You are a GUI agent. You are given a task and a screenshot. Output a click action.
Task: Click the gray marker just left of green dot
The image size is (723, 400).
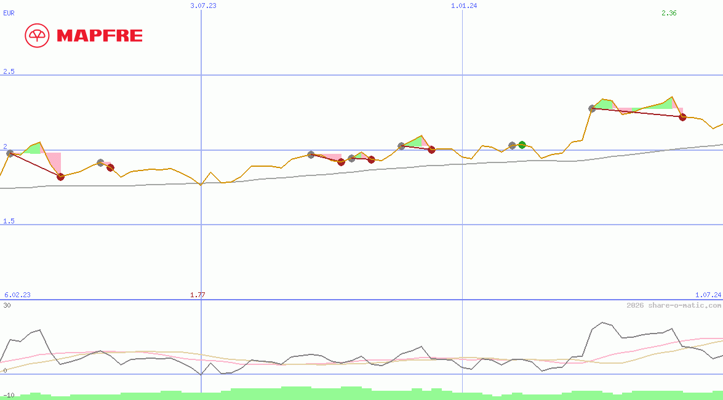[x=512, y=145]
